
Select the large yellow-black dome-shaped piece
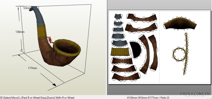coord(180,24)
